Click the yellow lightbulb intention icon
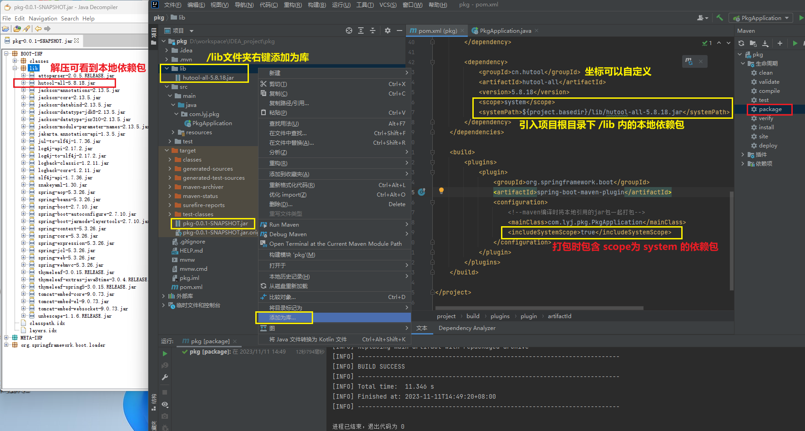Screen dimensions: 805x431 click(441, 191)
